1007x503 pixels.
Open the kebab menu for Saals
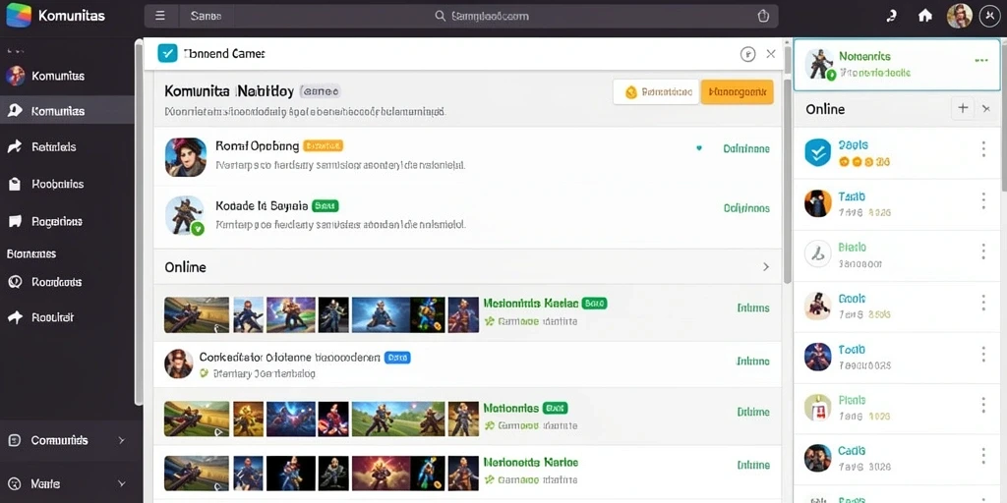[x=982, y=149]
